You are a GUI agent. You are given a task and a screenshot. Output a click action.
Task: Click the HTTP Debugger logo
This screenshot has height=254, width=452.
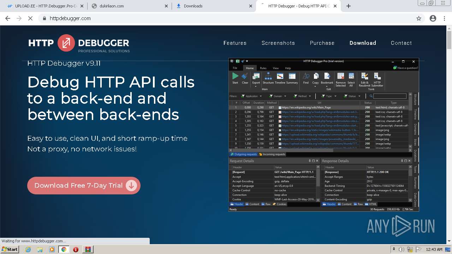(x=79, y=43)
